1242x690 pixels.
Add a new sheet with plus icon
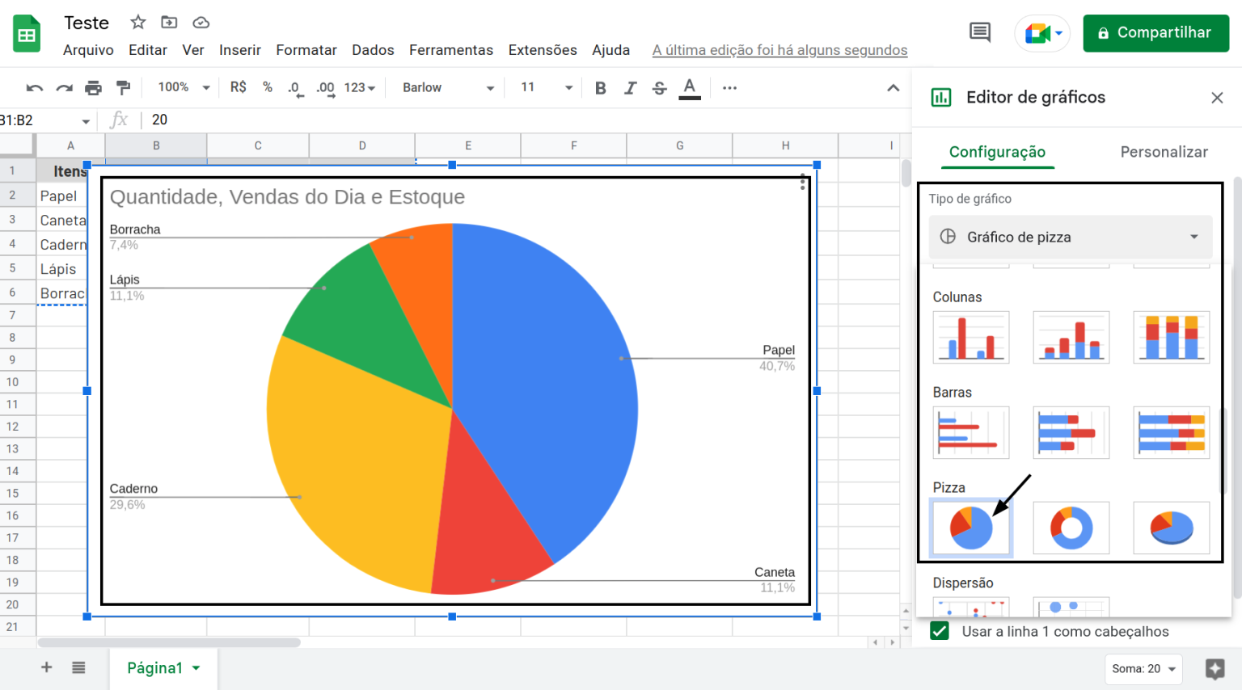tap(46, 667)
